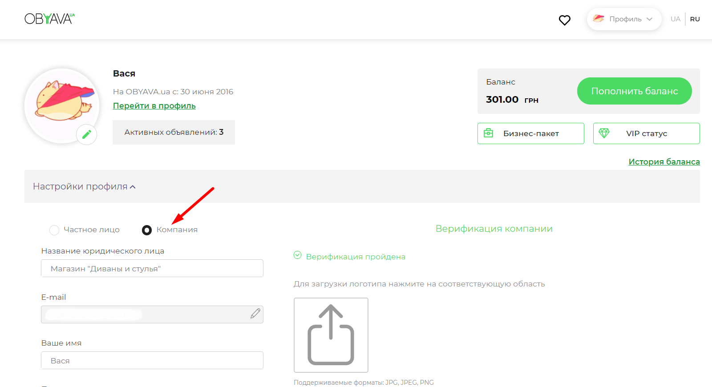Select the Частное лицо radio button
This screenshot has width=712, height=387.
coord(54,230)
